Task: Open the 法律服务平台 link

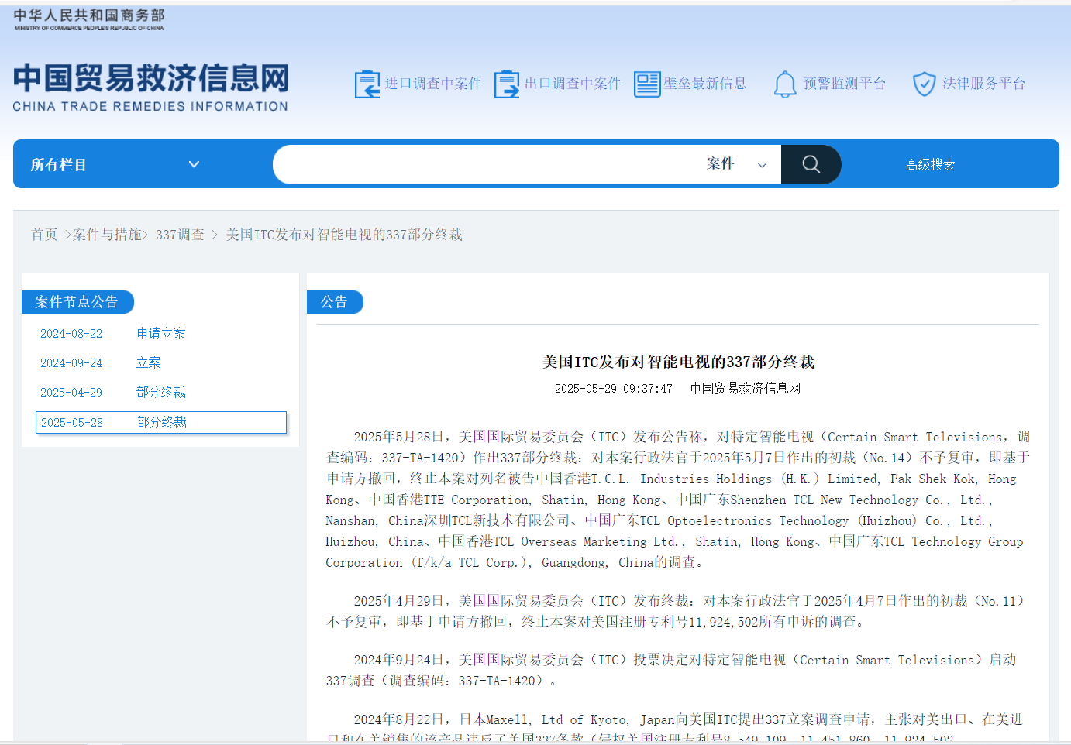Action: coord(983,84)
